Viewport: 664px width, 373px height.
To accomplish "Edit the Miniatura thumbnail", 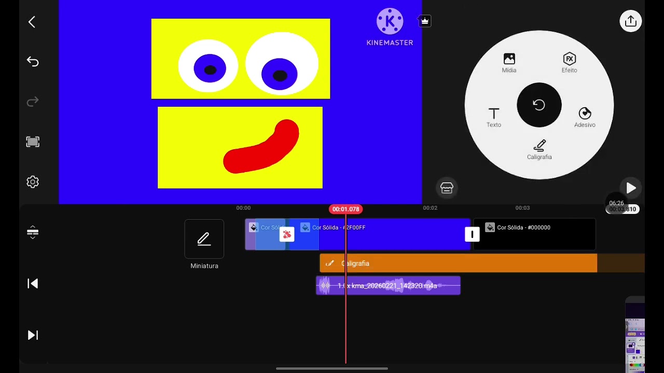I will tap(204, 239).
